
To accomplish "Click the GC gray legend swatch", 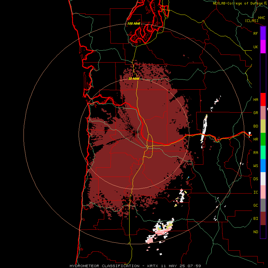I will [x=263, y=205].
